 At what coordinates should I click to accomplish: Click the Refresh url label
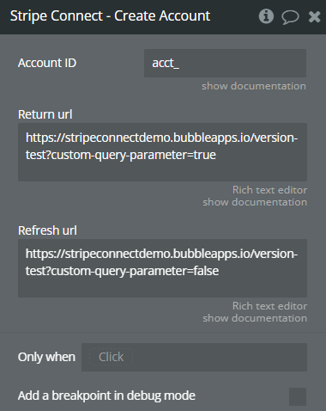[x=47, y=230]
